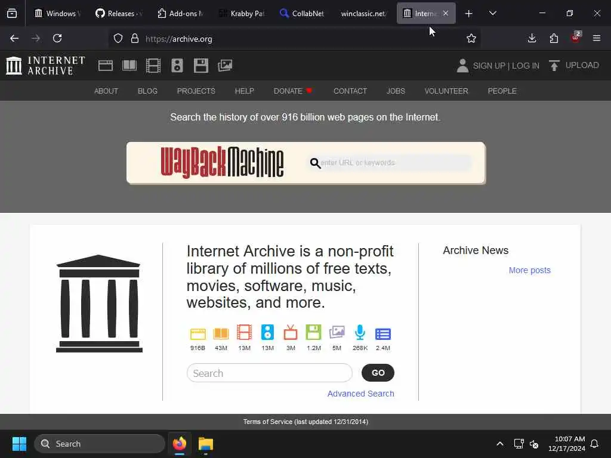Image resolution: width=611 pixels, height=458 pixels.
Task: Switch to the CollabNet tab
Action: point(303,14)
